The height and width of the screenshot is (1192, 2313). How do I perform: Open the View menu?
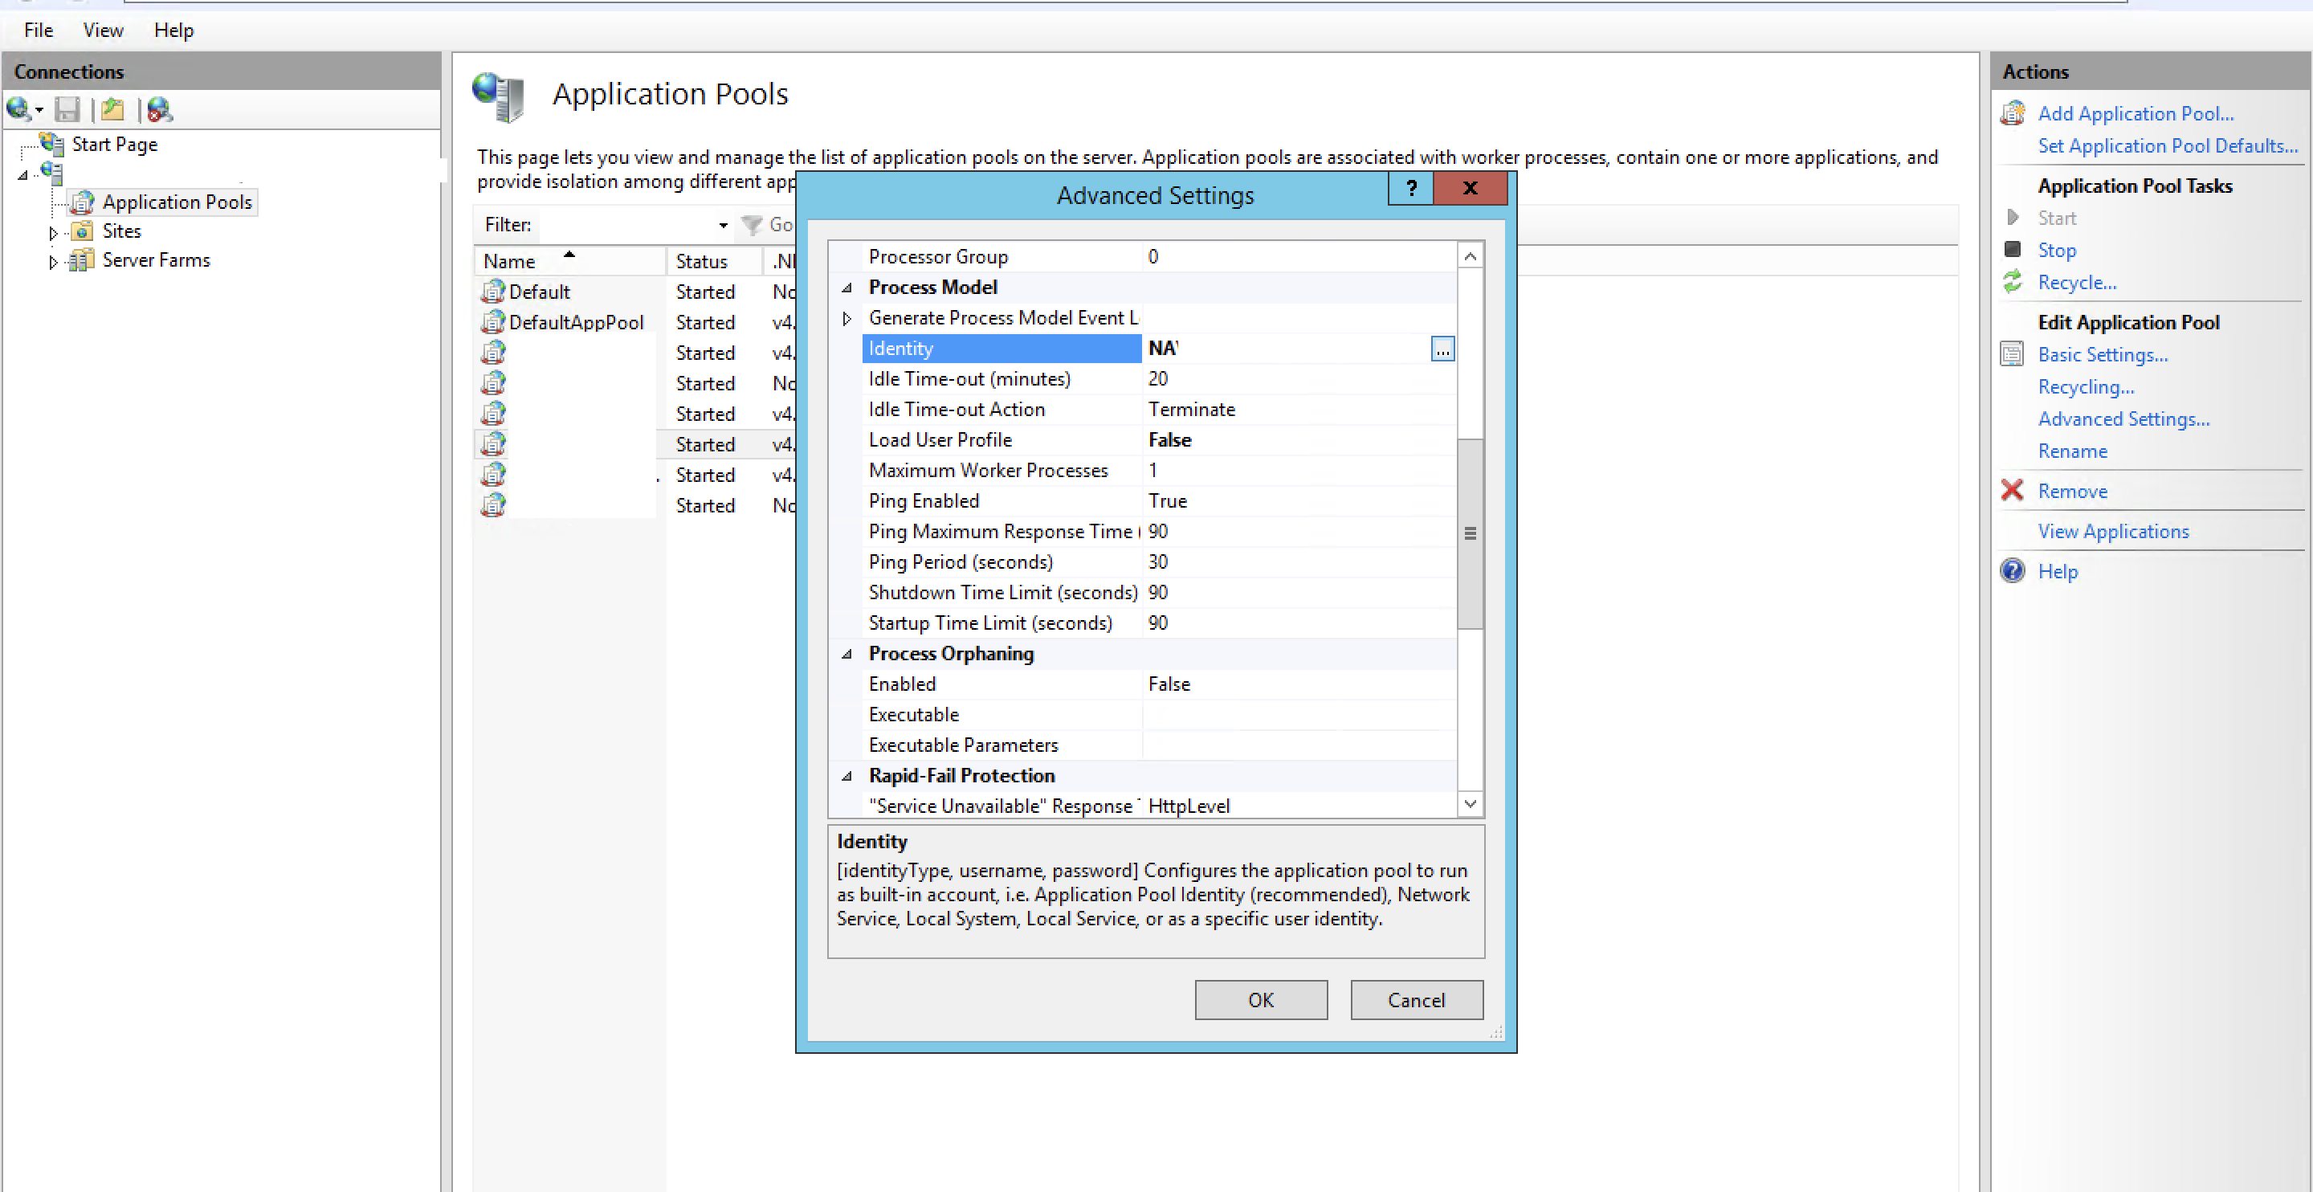pyautogui.click(x=104, y=31)
